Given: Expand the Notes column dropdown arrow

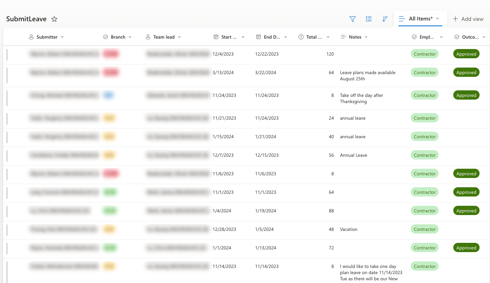Looking at the screenshot, I should [366, 37].
